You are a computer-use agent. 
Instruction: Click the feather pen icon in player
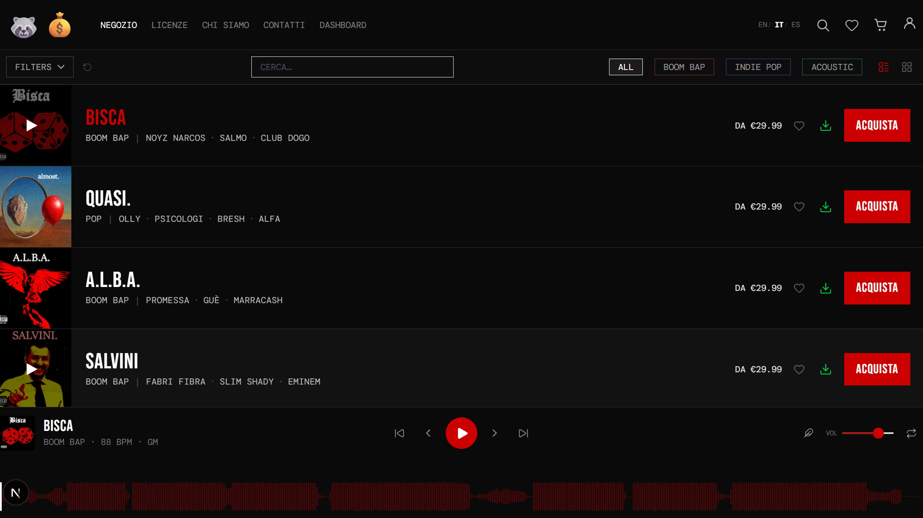pyautogui.click(x=809, y=433)
